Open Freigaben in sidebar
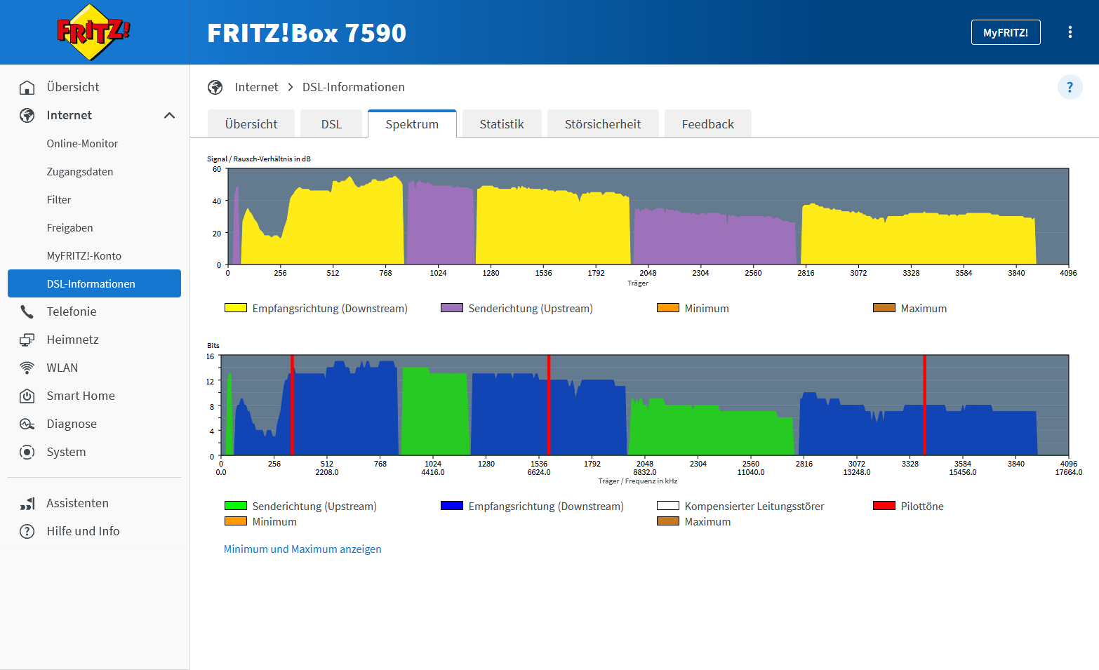 (x=69, y=227)
